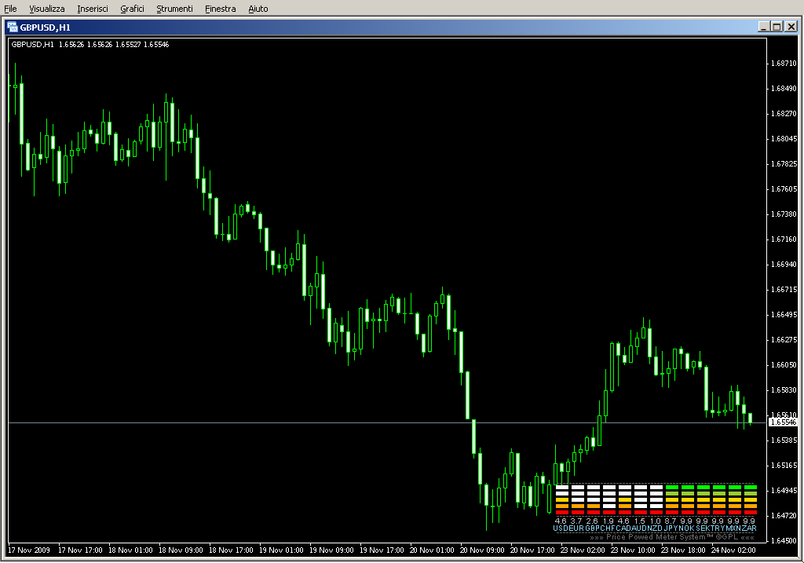Click the TRY currency label in meter
Image resolution: width=804 pixels, height=563 pixels.
click(718, 528)
